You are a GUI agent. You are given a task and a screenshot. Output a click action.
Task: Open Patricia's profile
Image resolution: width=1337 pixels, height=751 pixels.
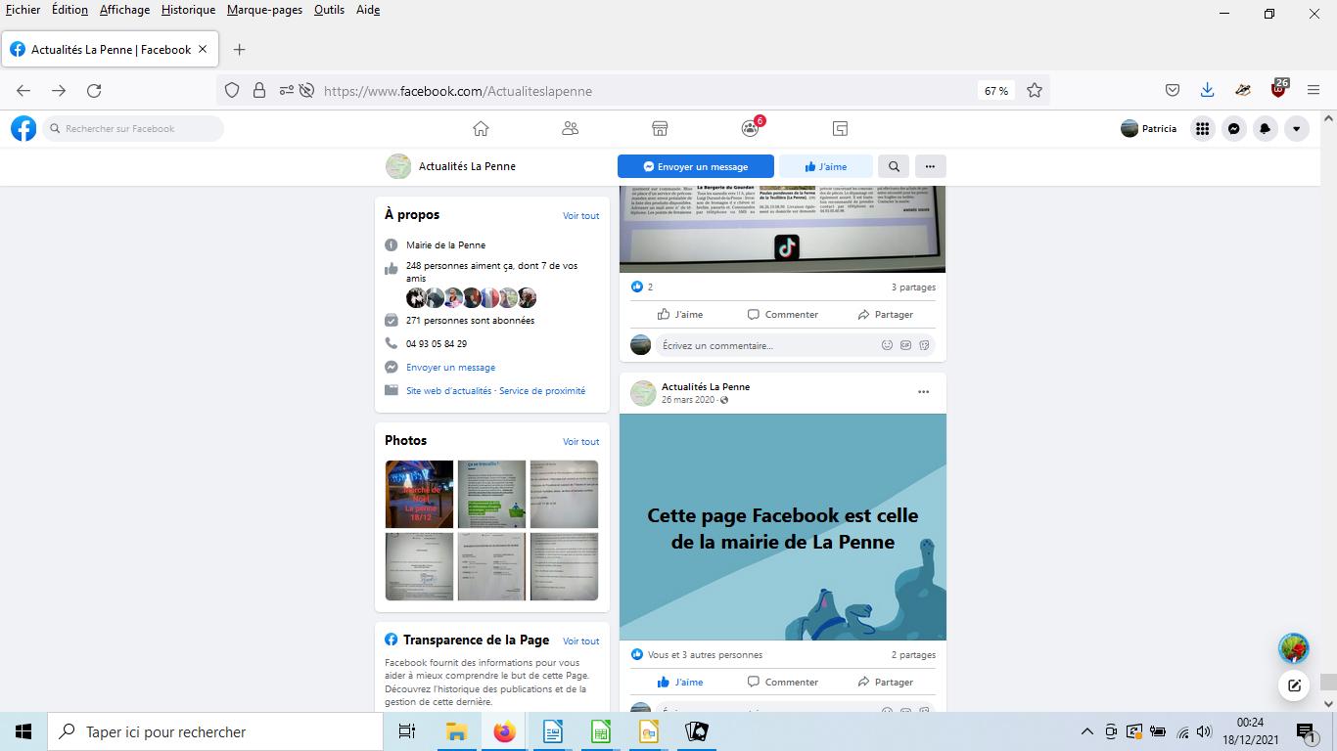point(1149,128)
